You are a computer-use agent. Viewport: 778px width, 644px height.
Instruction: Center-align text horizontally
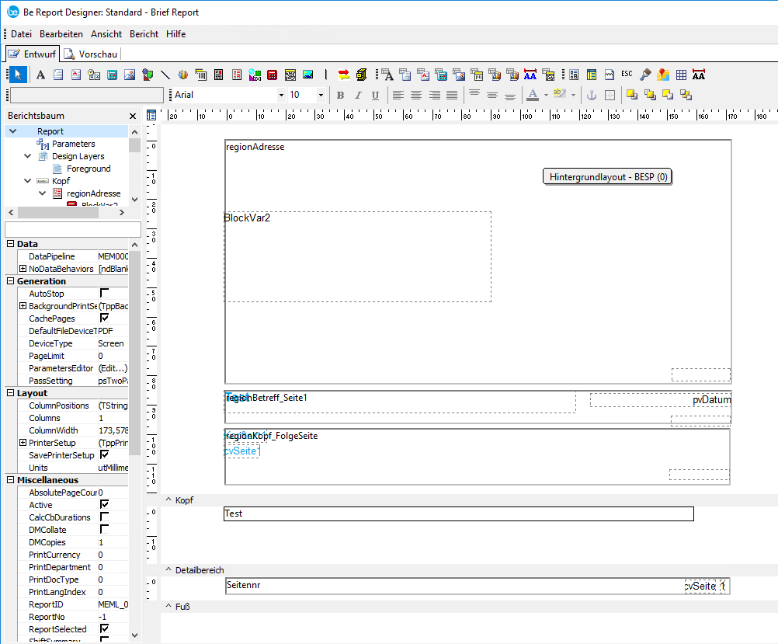[x=416, y=95]
